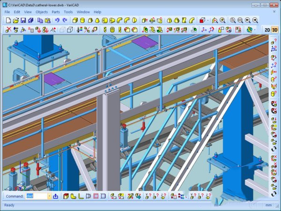Open the Command history dropdown arrow
Screen dimensions: 281x211
tap(49, 196)
